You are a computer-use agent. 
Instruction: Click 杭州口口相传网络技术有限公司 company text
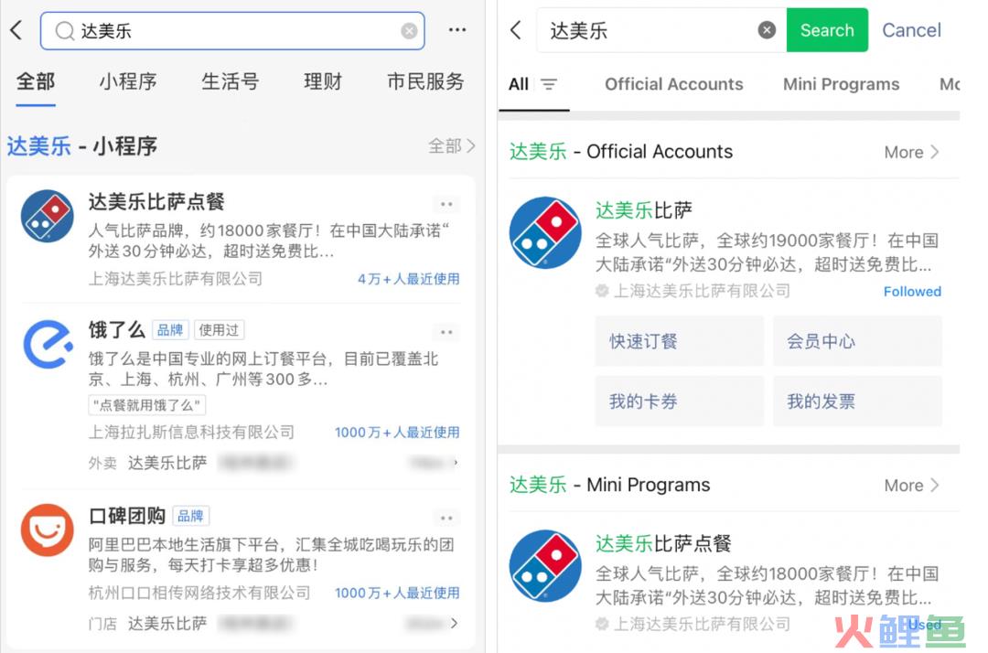click(199, 593)
